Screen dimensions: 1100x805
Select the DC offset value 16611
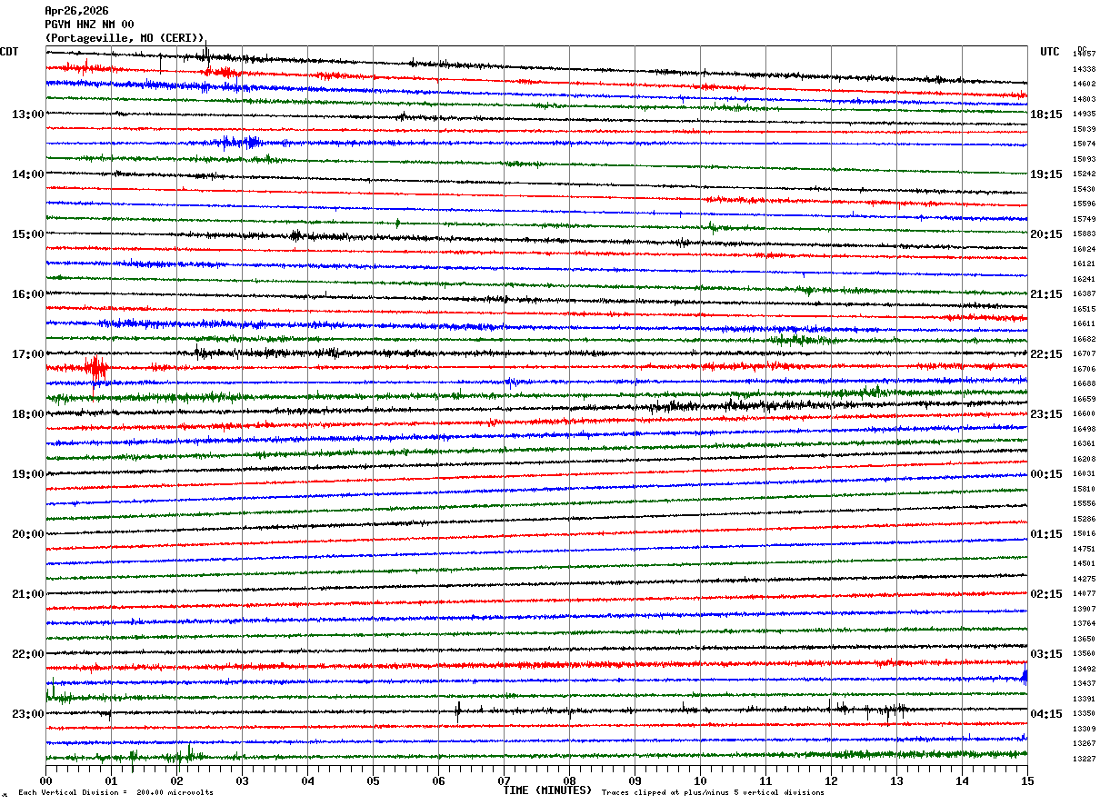pos(1084,324)
